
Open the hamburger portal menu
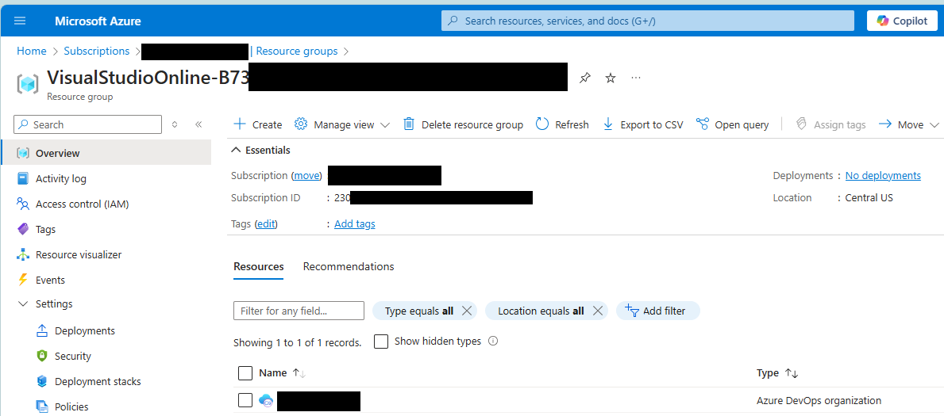tap(20, 21)
